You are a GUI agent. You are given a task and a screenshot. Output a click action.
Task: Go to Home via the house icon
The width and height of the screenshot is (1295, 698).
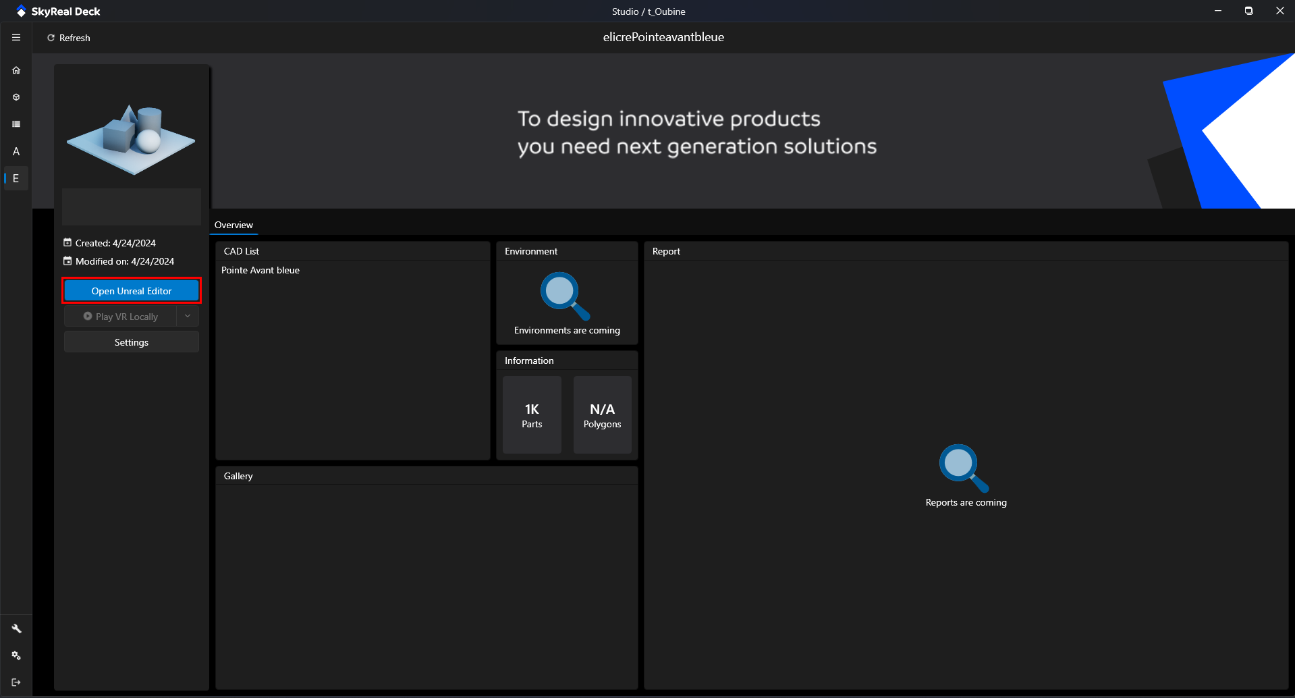(x=16, y=70)
